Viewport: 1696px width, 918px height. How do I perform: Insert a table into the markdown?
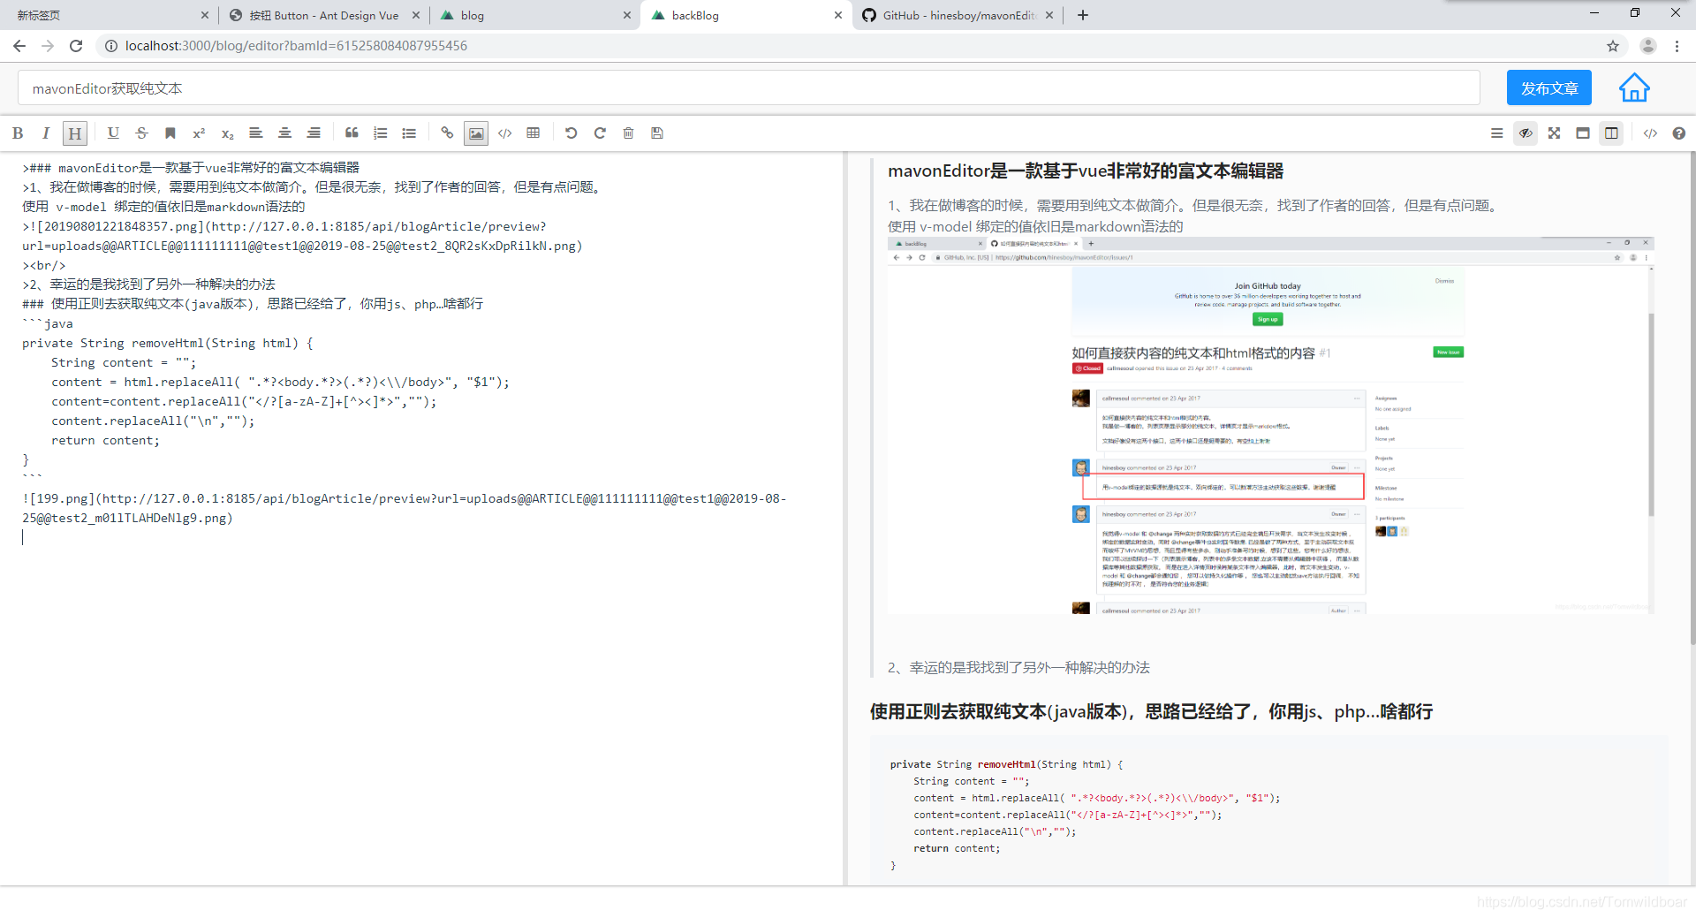pyautogui.click(x=533, y=133)
